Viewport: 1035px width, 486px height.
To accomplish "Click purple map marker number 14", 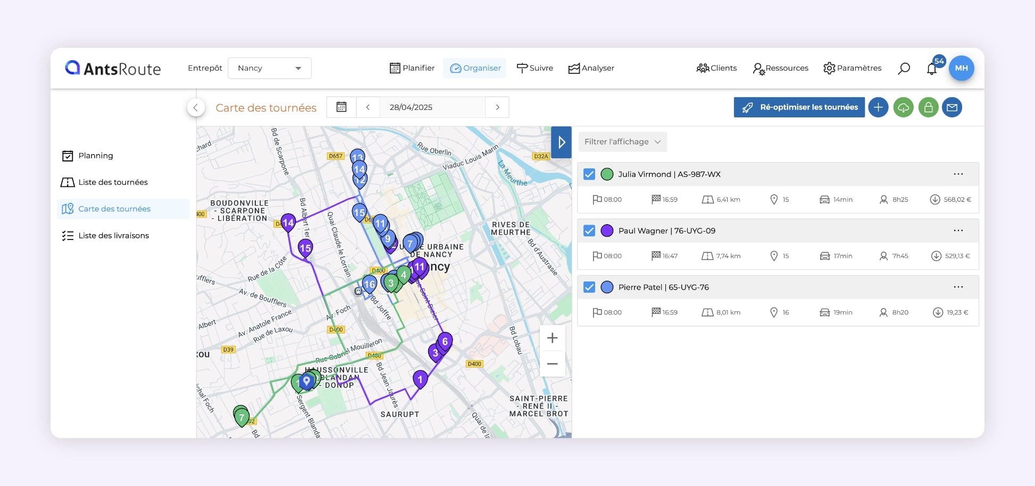I will 288,223.
